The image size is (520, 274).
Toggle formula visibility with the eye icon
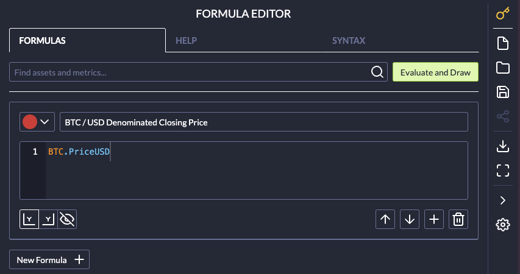pyautogui.click(x=67, y=219)
